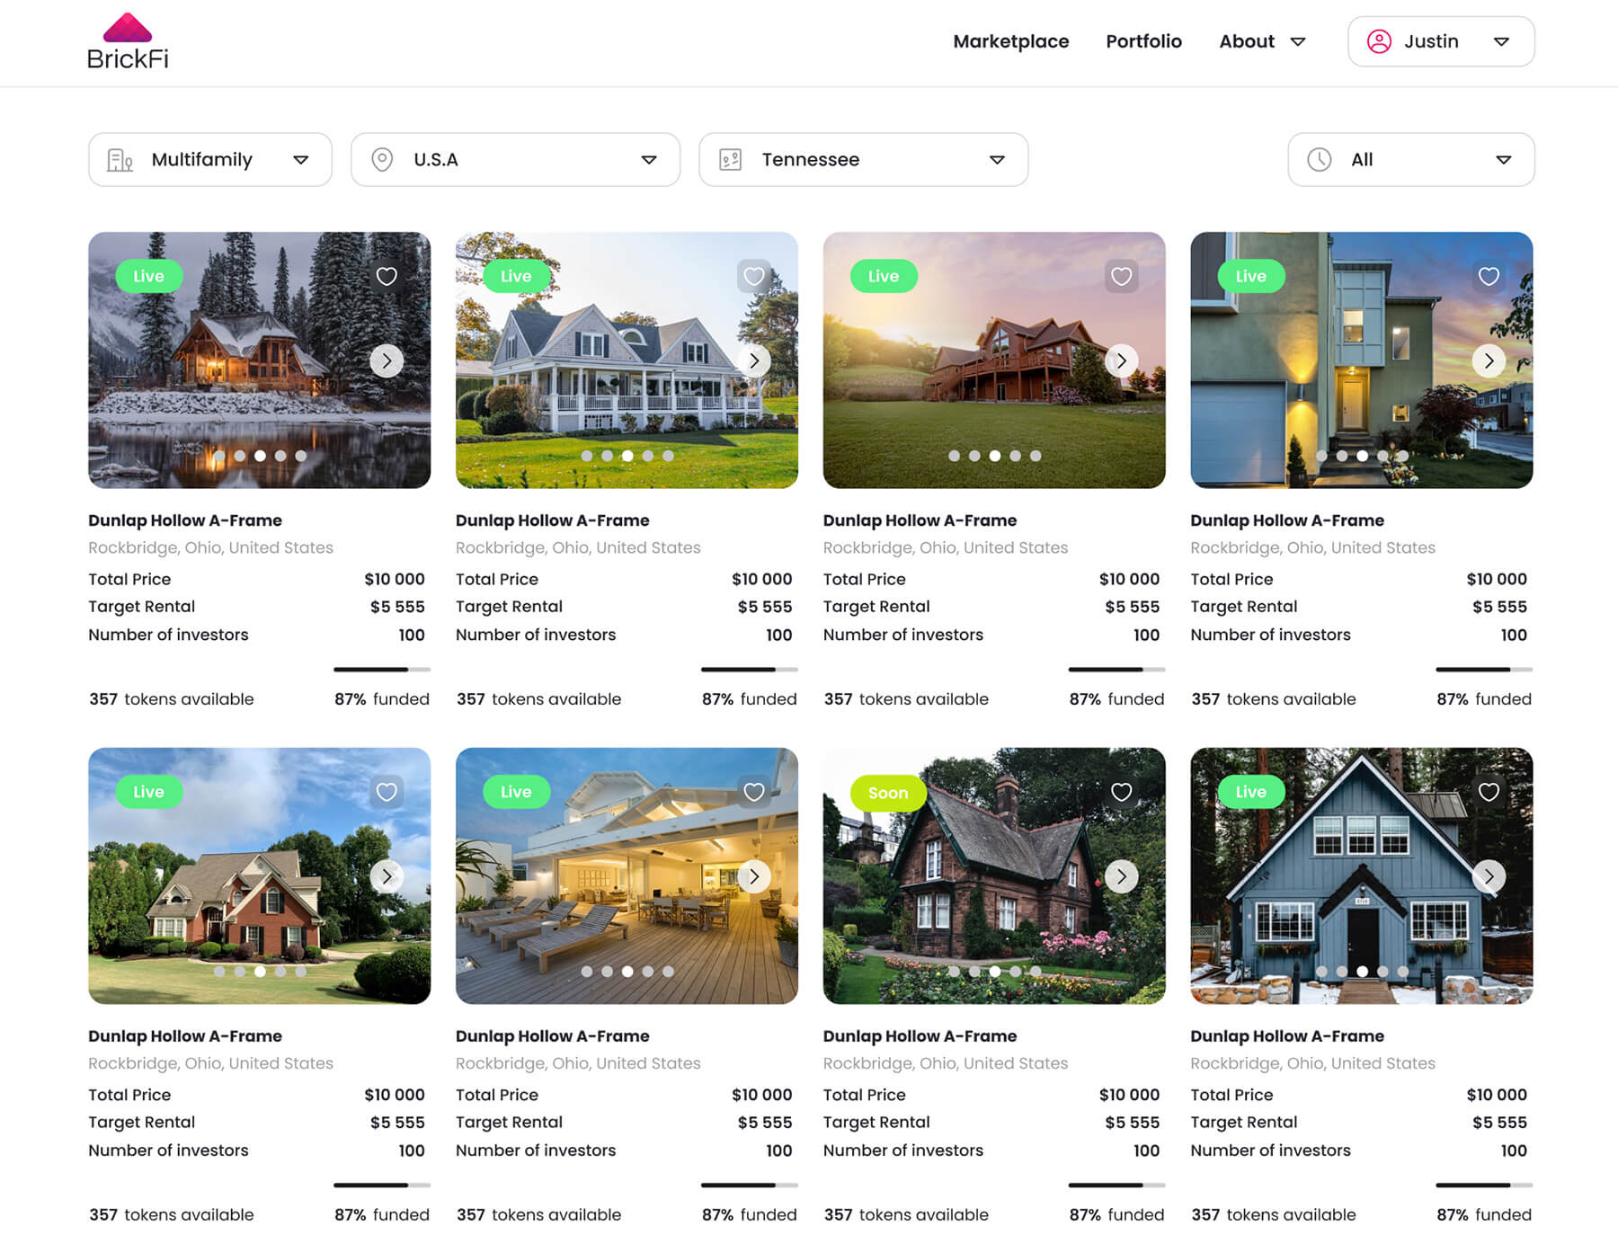Open the Multifamily property type dropdown
Viewport: 1618px width, 1253px height.
pyautogui.click(x=209, y=160)
